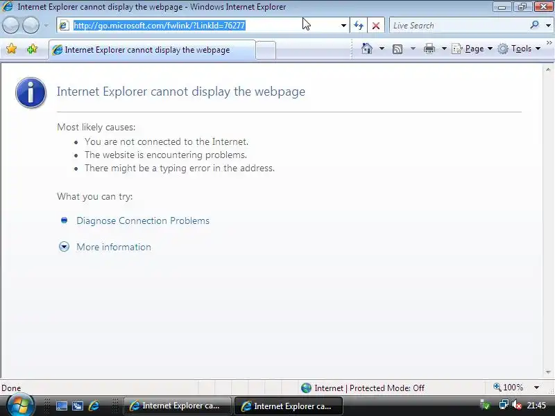
Task: Switch to second Internet Explorer taskbar button
Action: [x=288, y=406]
